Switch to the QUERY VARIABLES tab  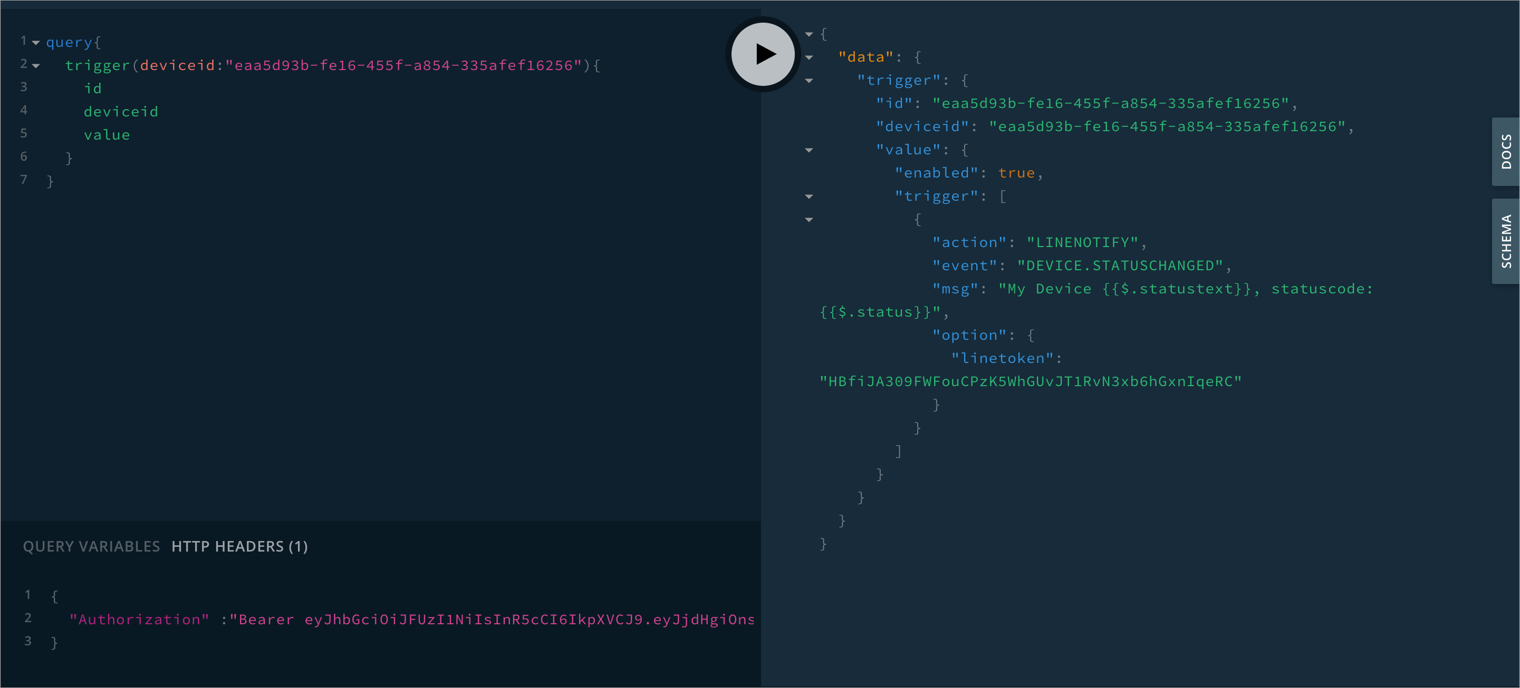point(91,546)
